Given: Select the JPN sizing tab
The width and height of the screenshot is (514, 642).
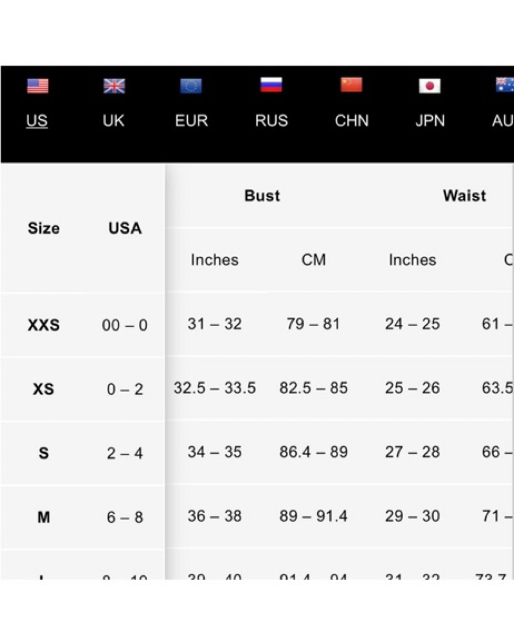Looking at the screenshot, I should tap(430, 121).
